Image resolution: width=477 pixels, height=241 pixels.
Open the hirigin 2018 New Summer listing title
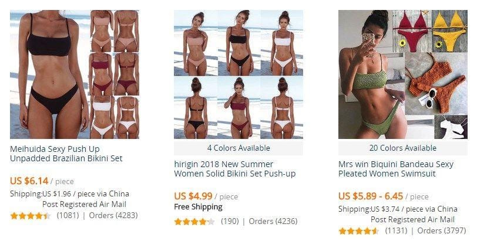235,169
